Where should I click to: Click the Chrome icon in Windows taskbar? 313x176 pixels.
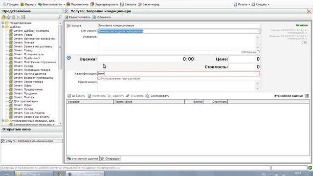60,174
